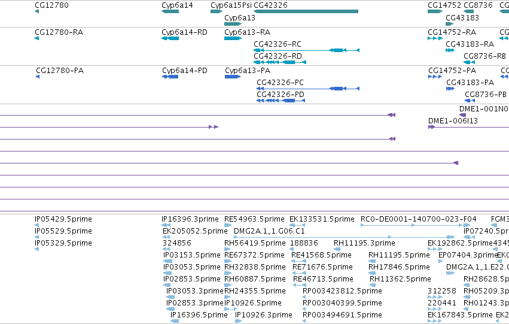The height and width of the screenshot is (324, 509).
Task: Click EST IP03153.5prime
Action: tap(192, 255)
